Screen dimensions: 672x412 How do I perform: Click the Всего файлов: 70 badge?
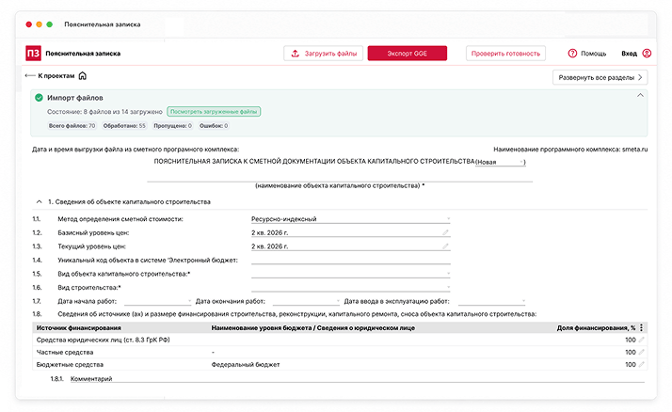pyautogui.click(x=72, y=126)
